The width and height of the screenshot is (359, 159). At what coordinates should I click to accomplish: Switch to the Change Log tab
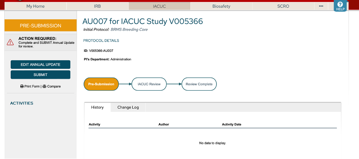coord(128,108)
